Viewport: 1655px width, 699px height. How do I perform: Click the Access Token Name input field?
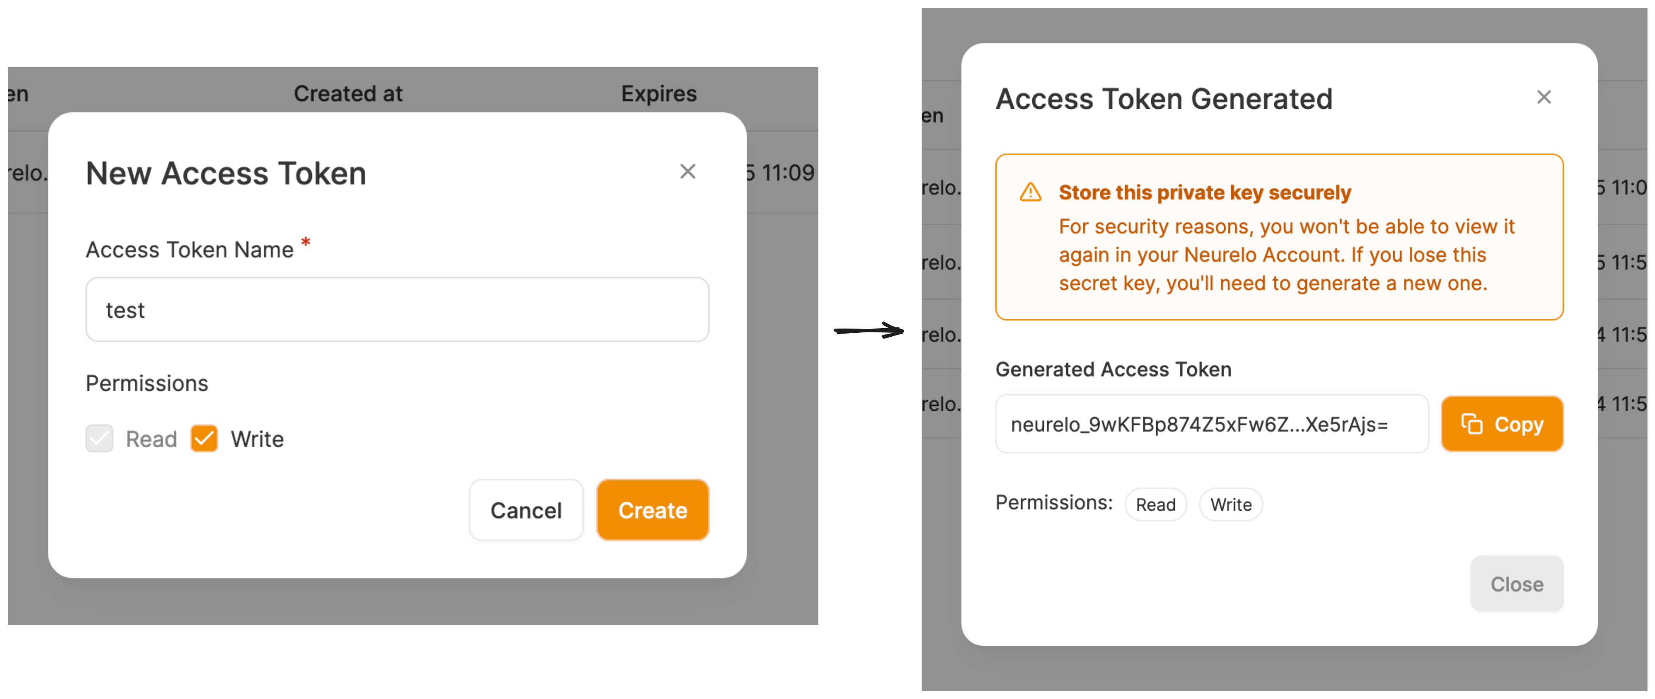pos(397,310)
